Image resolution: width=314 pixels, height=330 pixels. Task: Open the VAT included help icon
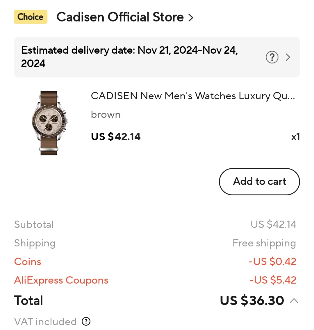(x=86, y=321)
